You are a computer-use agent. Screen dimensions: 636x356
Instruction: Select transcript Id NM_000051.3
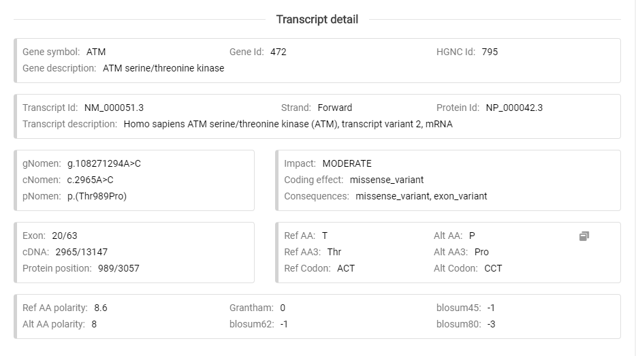click(114, 108)
